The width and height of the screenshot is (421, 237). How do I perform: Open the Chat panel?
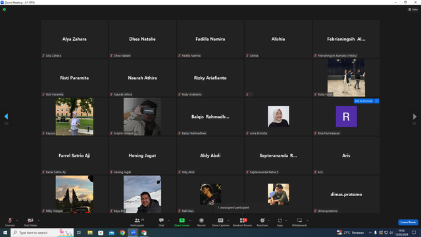pos(161,222)
